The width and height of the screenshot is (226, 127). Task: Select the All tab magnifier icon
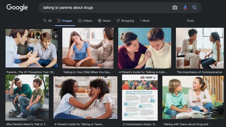click(x=45, y=21)
